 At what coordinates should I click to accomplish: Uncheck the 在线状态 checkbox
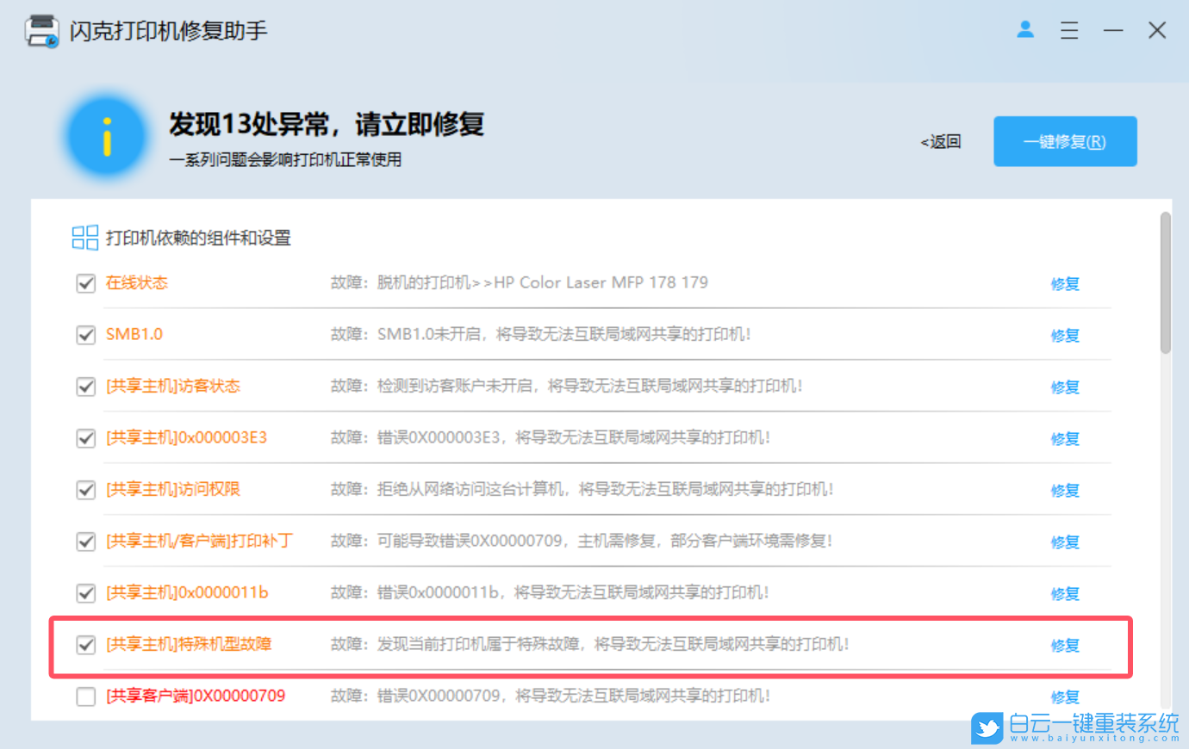85,283
